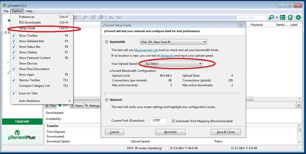306x154 pixels.
Task: Click the Ratings tab icon
Action: click(x=87, y=106)
